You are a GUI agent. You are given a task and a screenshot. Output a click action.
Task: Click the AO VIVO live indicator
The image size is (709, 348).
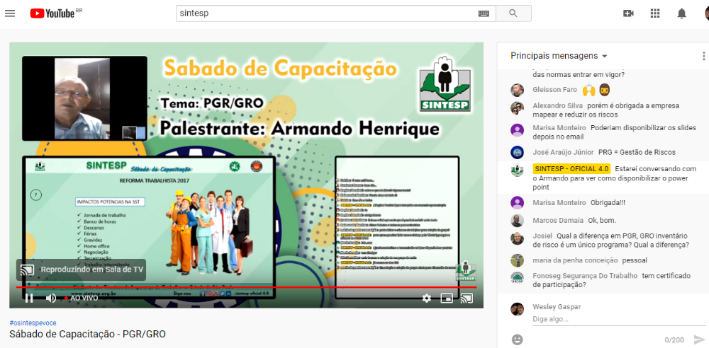click(x=84, y=298)
